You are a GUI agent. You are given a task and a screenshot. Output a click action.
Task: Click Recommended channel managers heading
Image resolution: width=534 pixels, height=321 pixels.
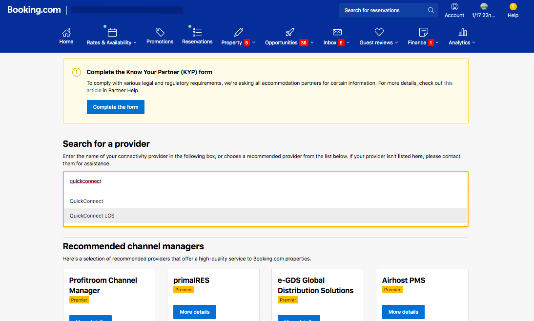click(x=133, y=246)
